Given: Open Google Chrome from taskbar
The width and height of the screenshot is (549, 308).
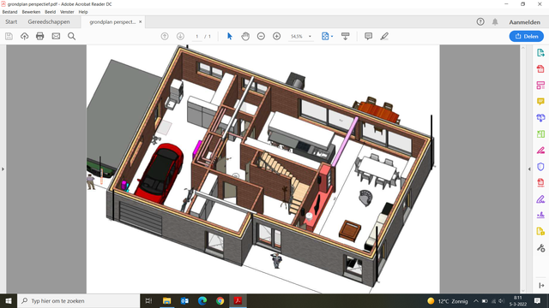Looking at the screenshot, I should click(x=220, y=300).
